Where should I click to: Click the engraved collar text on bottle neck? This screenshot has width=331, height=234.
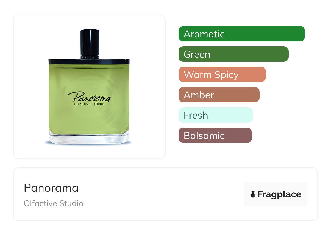point(90,58)
